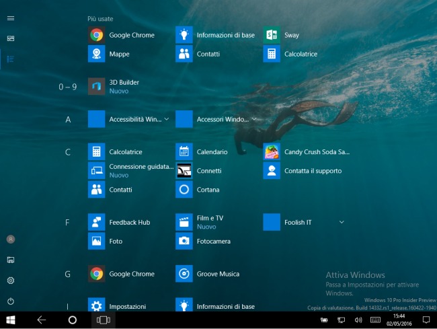Click the Cortana circle on taskbar
This screenshot has height=329, width=437.
tap(73, 320)
